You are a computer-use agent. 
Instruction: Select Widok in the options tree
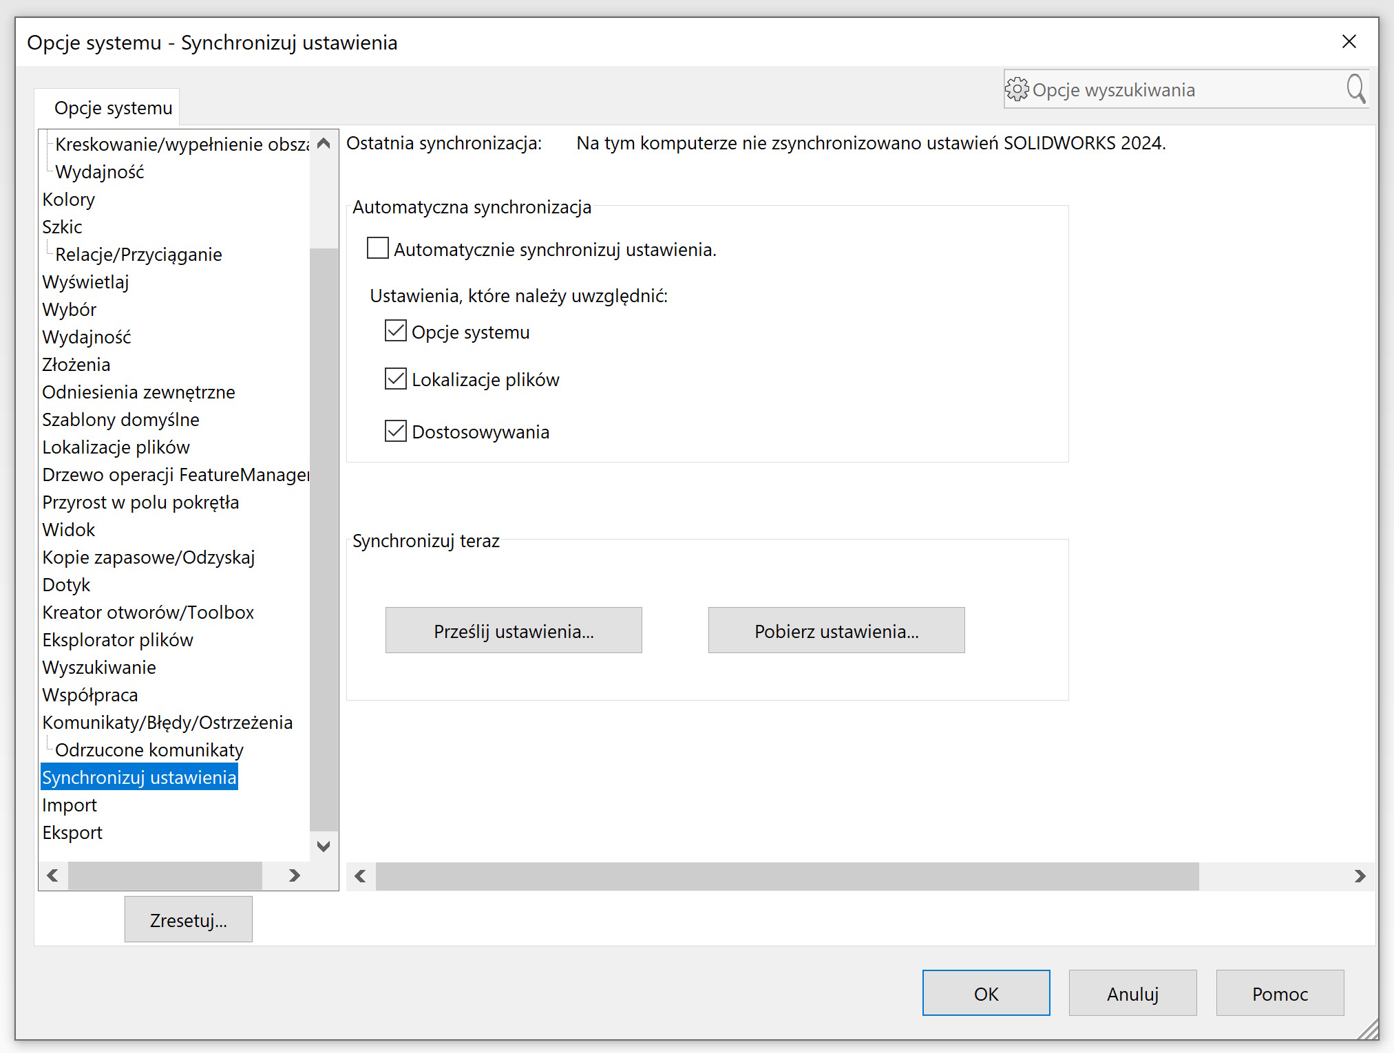(69, 529)
